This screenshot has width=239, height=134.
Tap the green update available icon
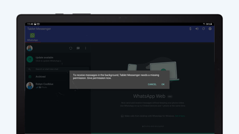click(30, 59)
